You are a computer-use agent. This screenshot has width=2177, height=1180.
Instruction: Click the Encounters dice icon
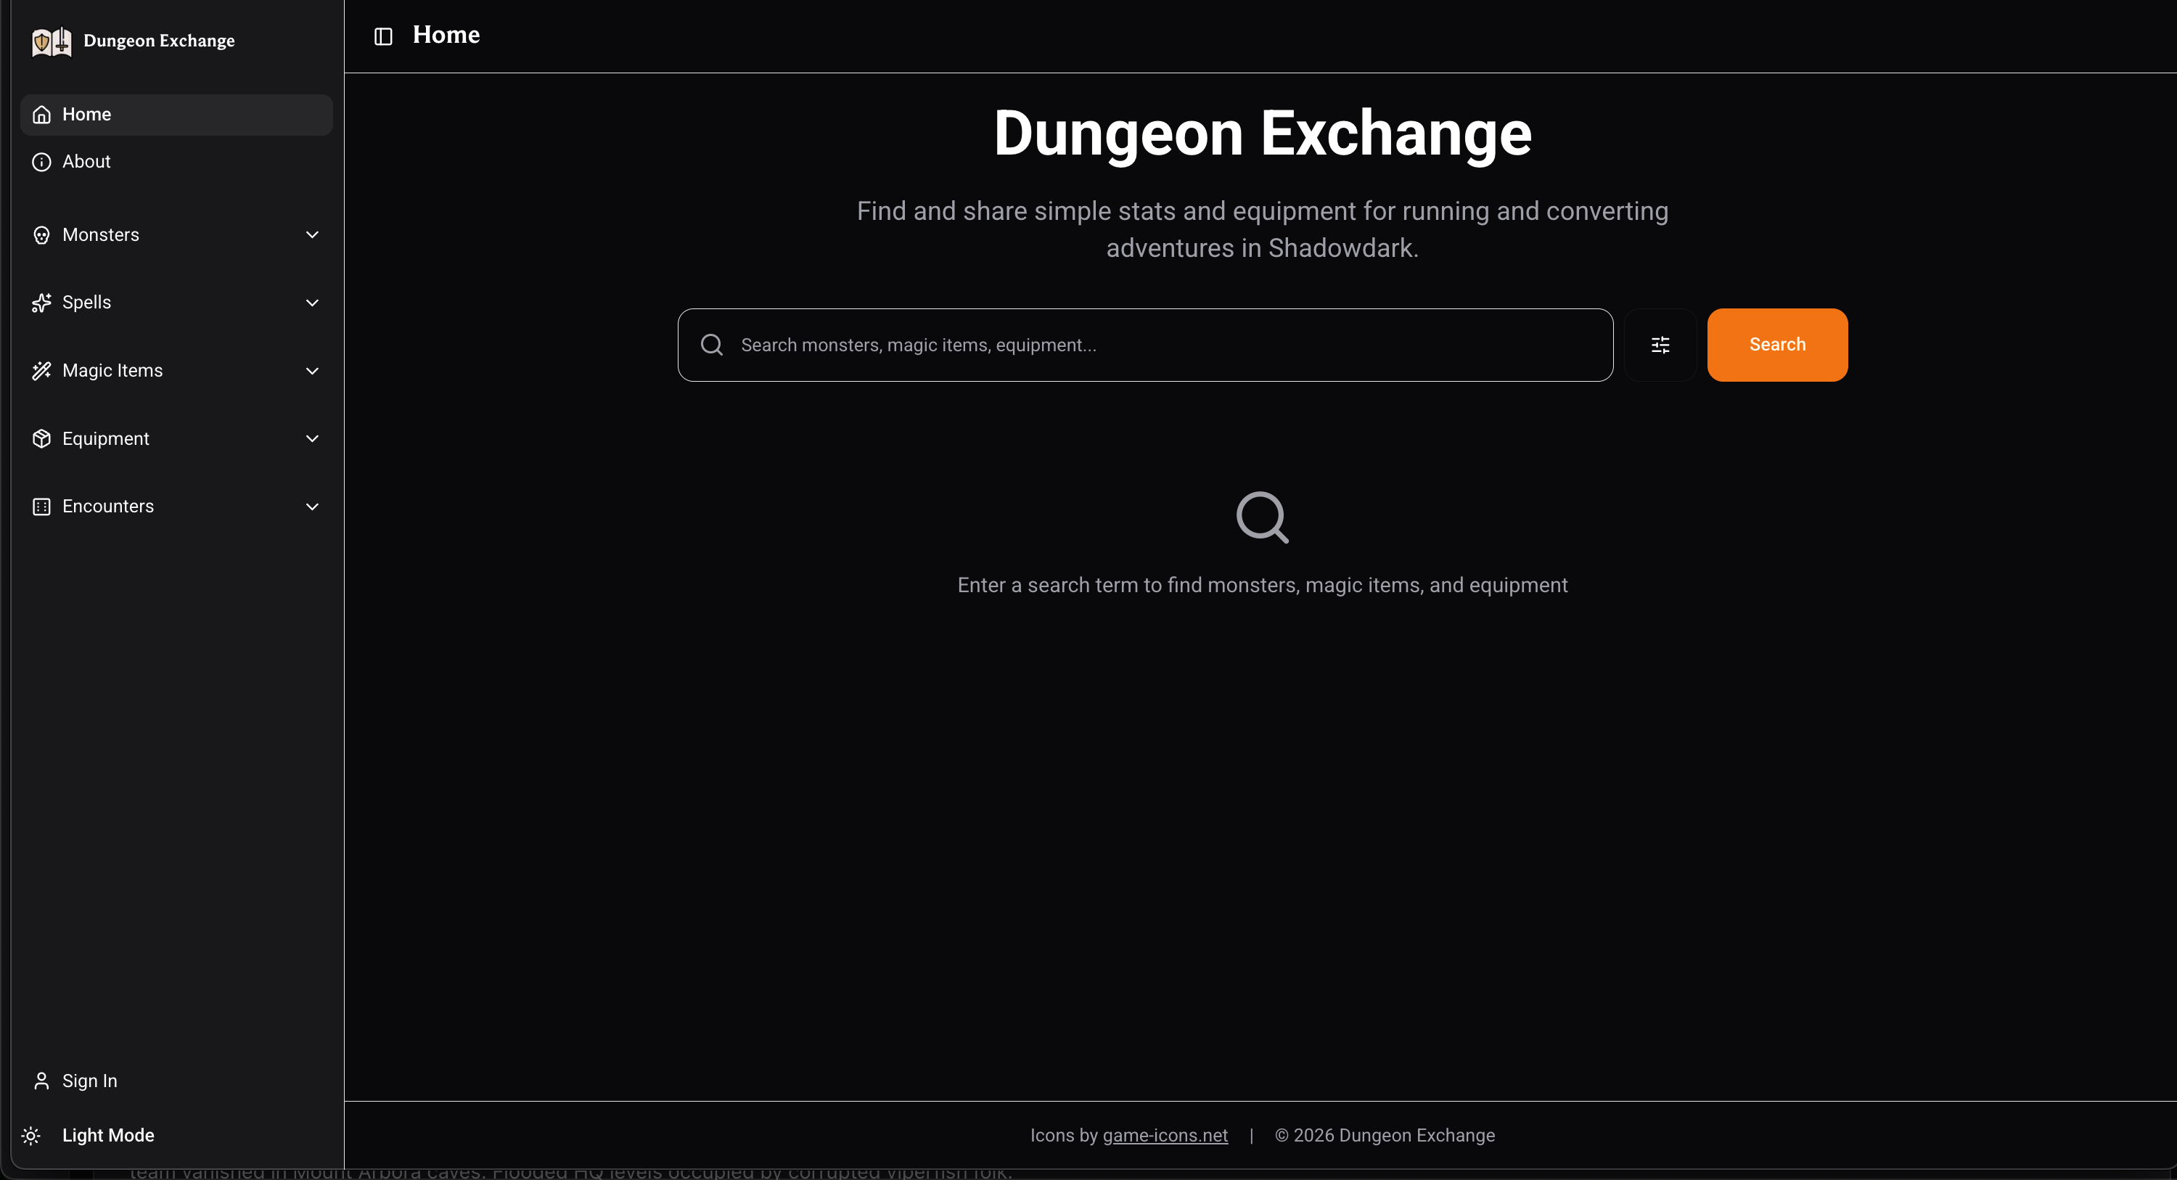41,507
